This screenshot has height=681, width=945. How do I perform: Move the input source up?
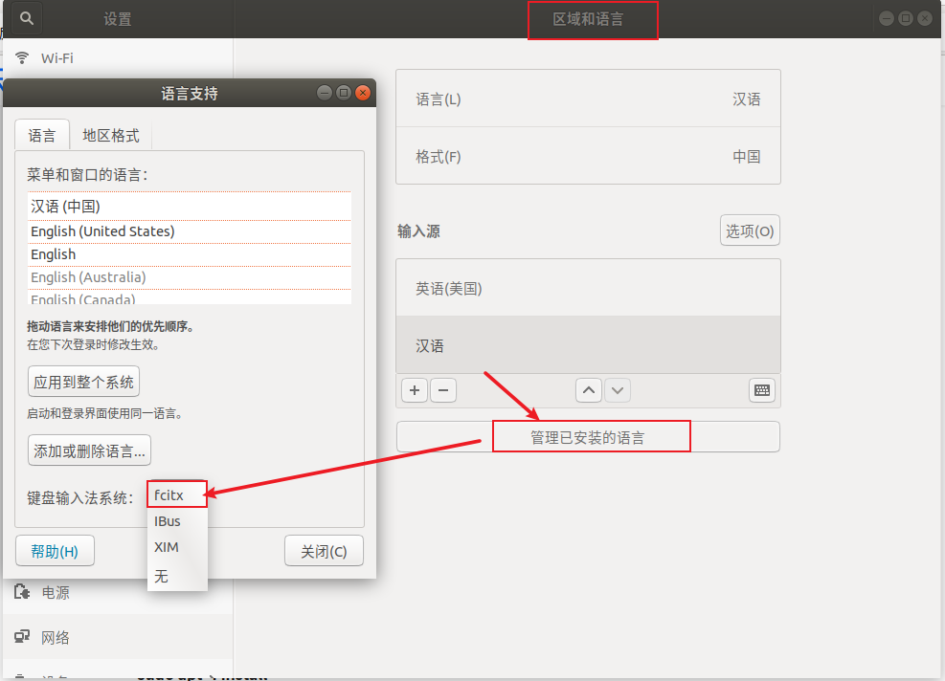(x=589, y=390)
